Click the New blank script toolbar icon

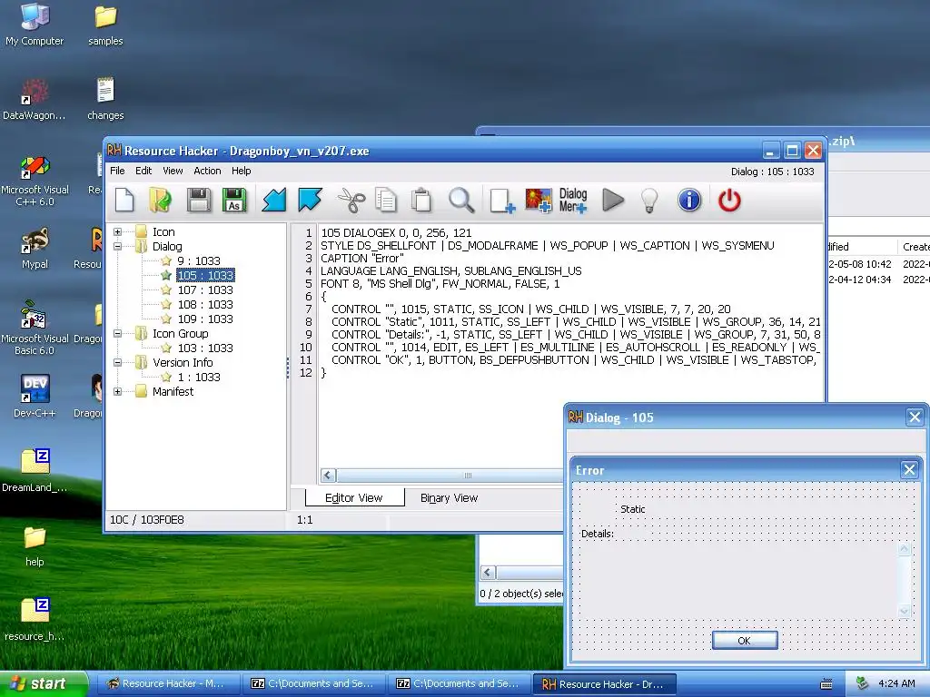[124, 201]
